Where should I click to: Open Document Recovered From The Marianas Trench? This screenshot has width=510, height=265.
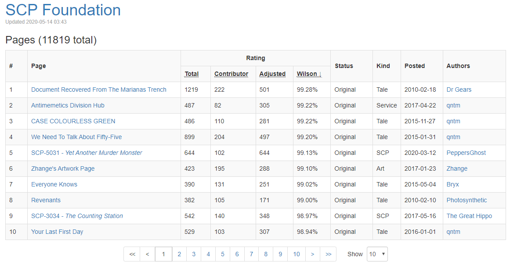(98, 90)
